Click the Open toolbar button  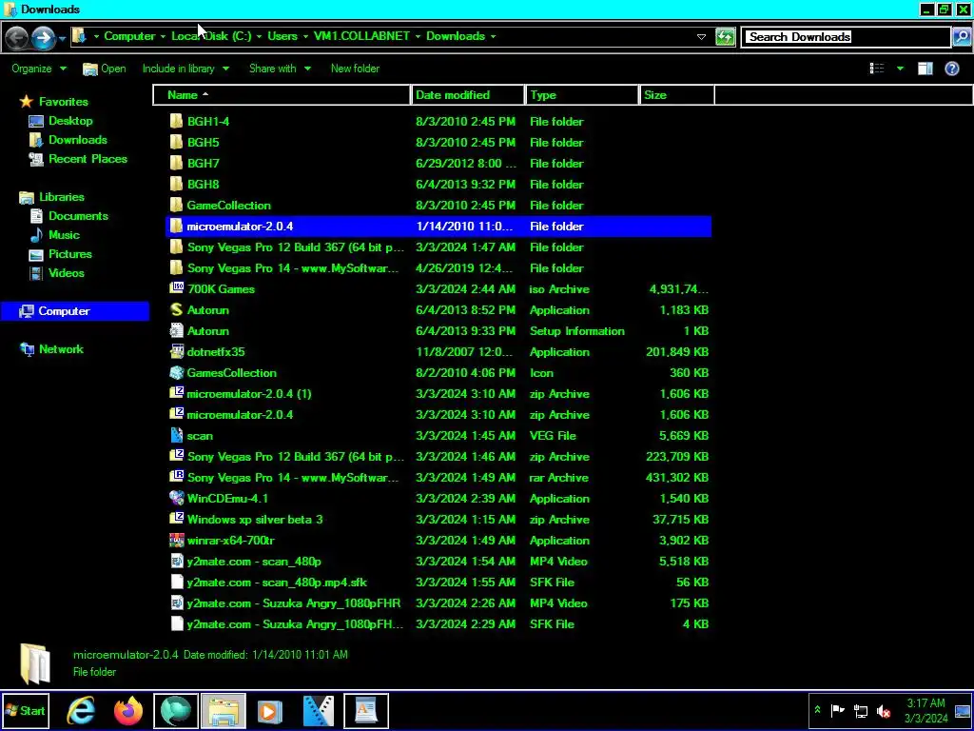click(x=105, y=69)
